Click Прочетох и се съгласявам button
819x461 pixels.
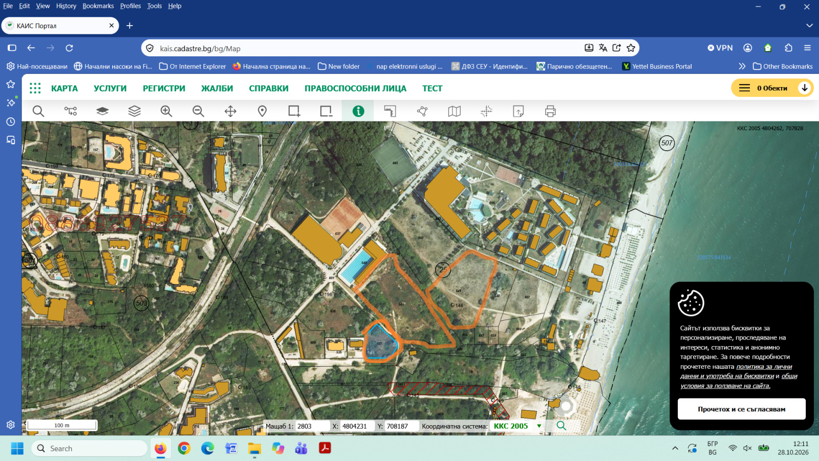742,409
